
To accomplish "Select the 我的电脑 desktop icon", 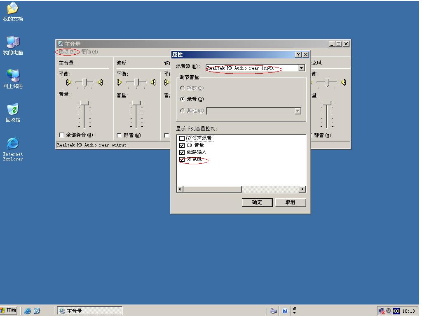I will (13, 45).
